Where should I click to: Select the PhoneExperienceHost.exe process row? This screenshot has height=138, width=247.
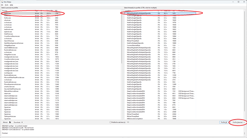coord(31,84)
